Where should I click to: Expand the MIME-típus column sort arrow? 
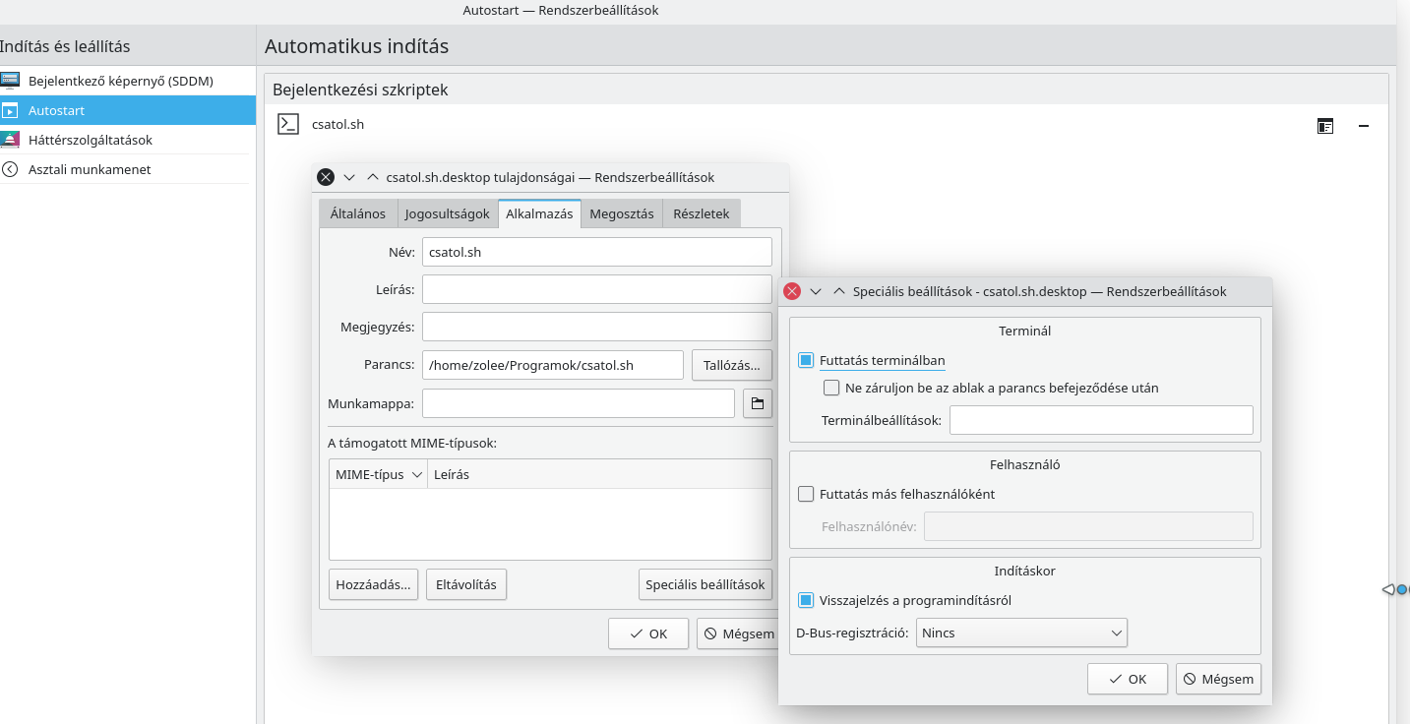coord(417,474)
